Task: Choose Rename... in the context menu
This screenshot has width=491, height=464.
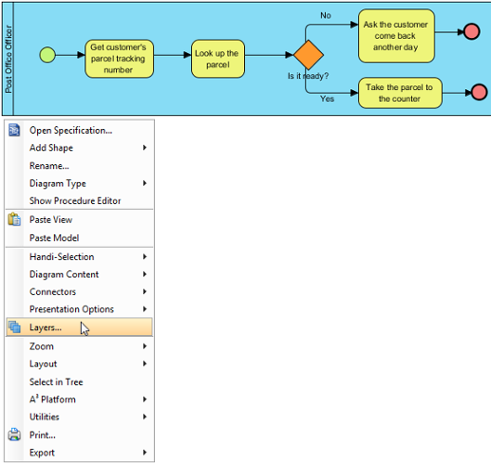Action: (79, 166)
